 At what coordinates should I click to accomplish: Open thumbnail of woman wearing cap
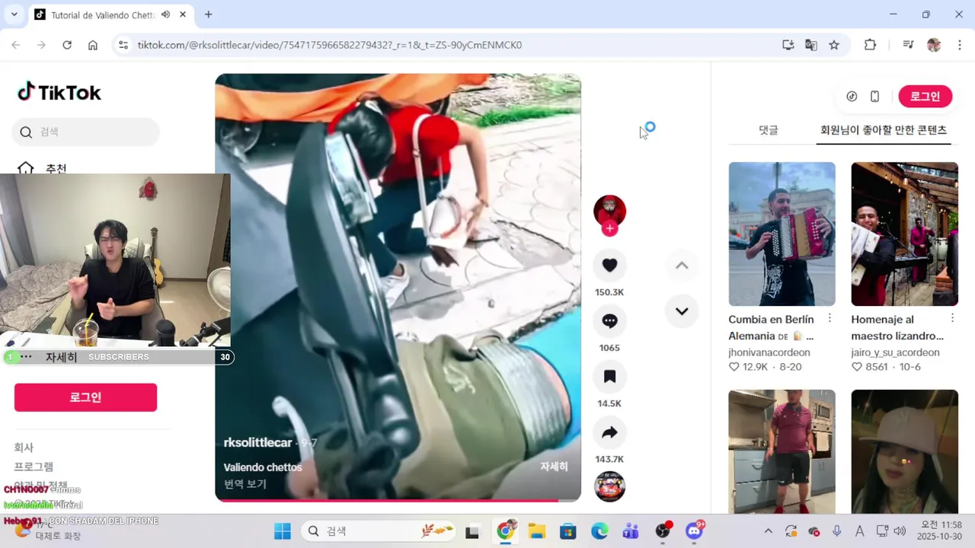(904, 451)
